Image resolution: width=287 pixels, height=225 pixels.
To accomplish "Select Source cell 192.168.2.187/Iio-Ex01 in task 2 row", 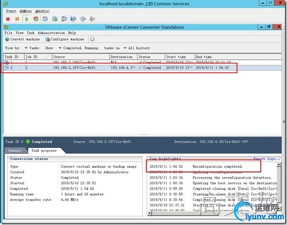I will pyautogui.click(x=74, y=67).
